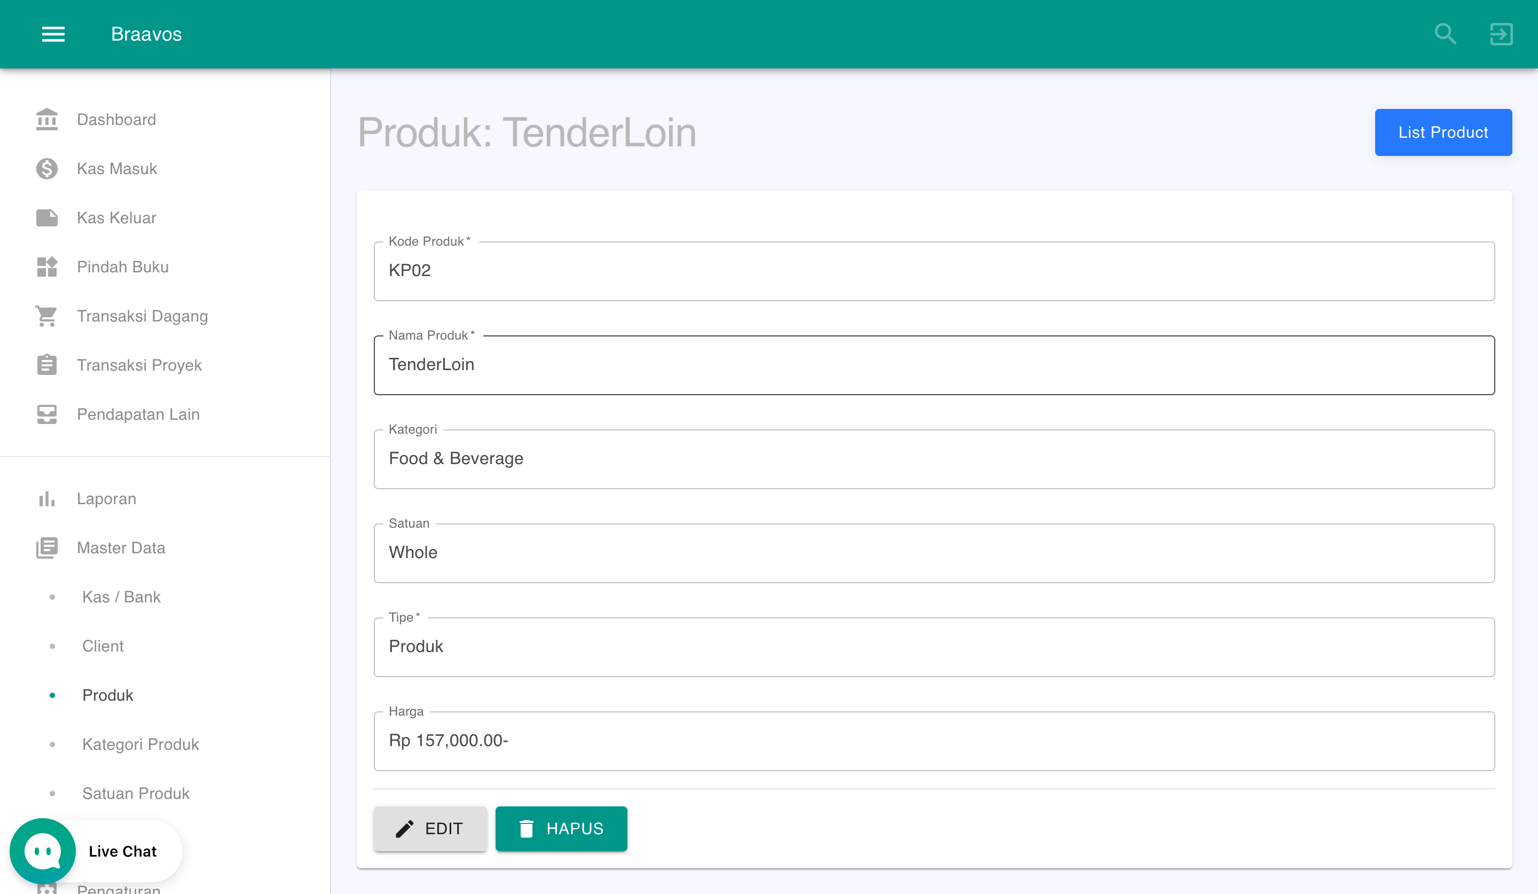Viewport: 1538px width, 894px height.
Task: Go to Pendapatan Lain menu item
Action: click(x=138, y=414)
